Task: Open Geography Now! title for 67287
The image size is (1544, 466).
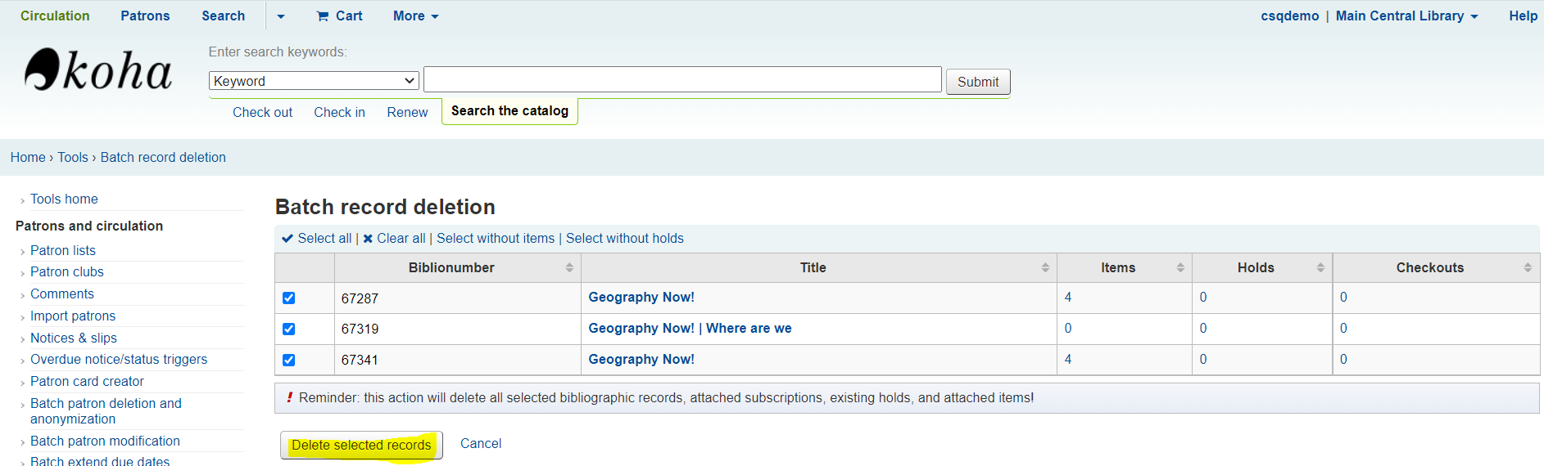Action: (641, 297)
